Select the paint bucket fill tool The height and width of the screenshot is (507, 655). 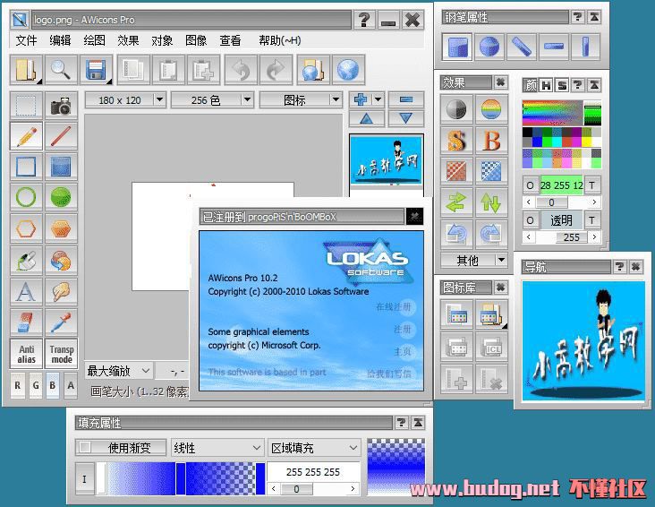coord(26,260)
